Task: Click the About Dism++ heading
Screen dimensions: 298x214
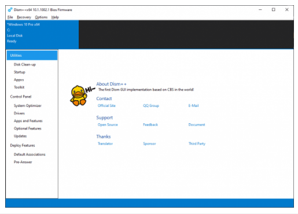Action: click(x=112, y=84)
